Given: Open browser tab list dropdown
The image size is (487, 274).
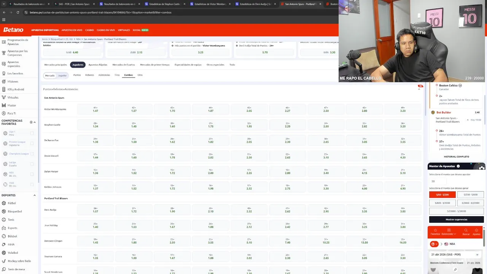Looking at the screenshot, I should click(4, 4).
